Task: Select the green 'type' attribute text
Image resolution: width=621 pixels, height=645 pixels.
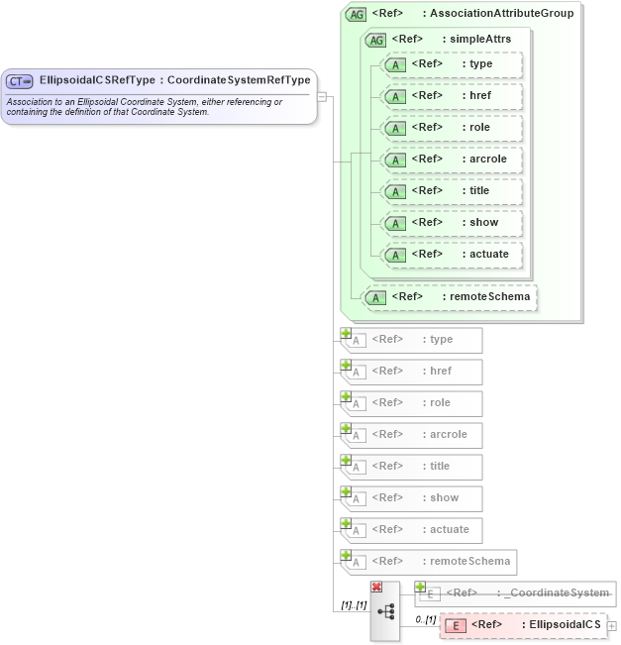Action: (480, 64)
